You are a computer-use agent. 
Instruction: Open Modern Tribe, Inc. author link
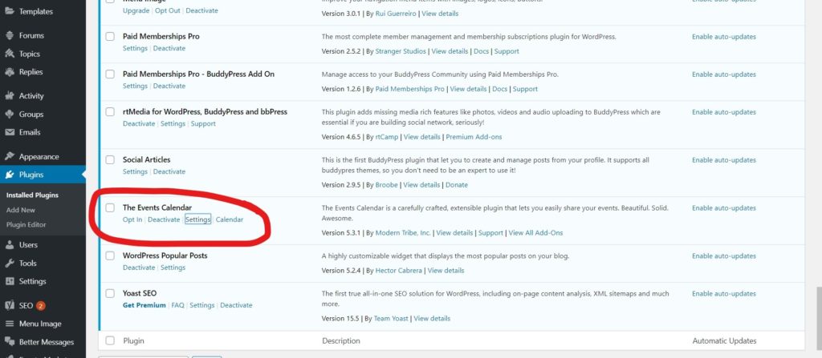[403, 233]
